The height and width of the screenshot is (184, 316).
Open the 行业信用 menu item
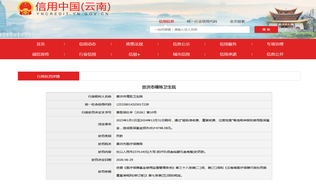pos(88,54)
